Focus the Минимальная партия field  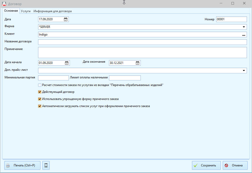(x=53, y=78)
